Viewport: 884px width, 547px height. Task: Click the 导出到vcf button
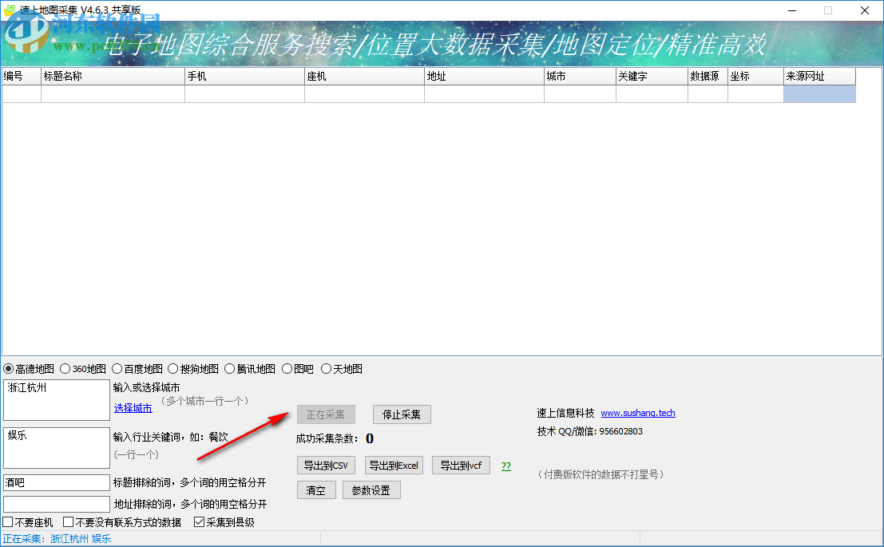pyautogui.click(x=461, y=465)
